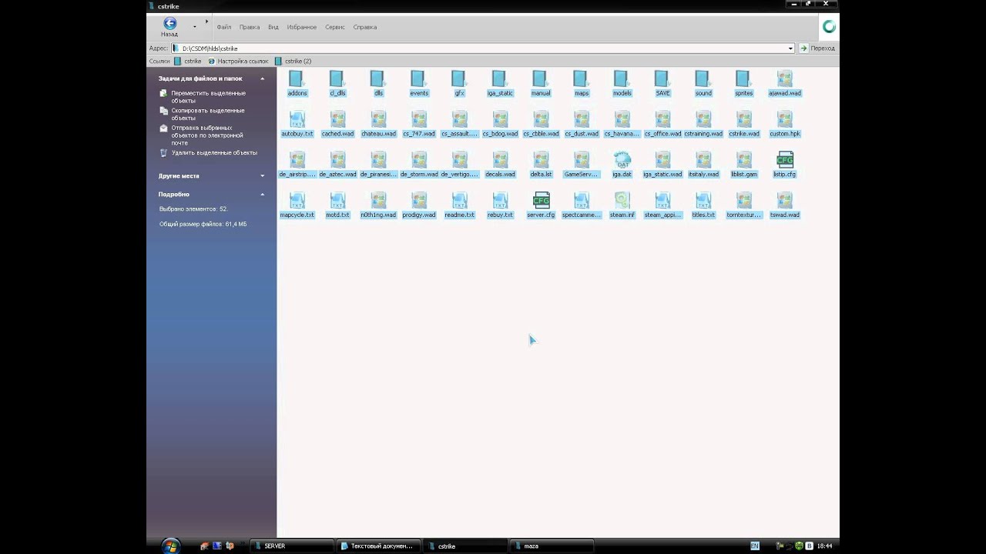This screenshot has width=986, height=554.
Task: Click the system clock showing 18:44
Action: 824,546
